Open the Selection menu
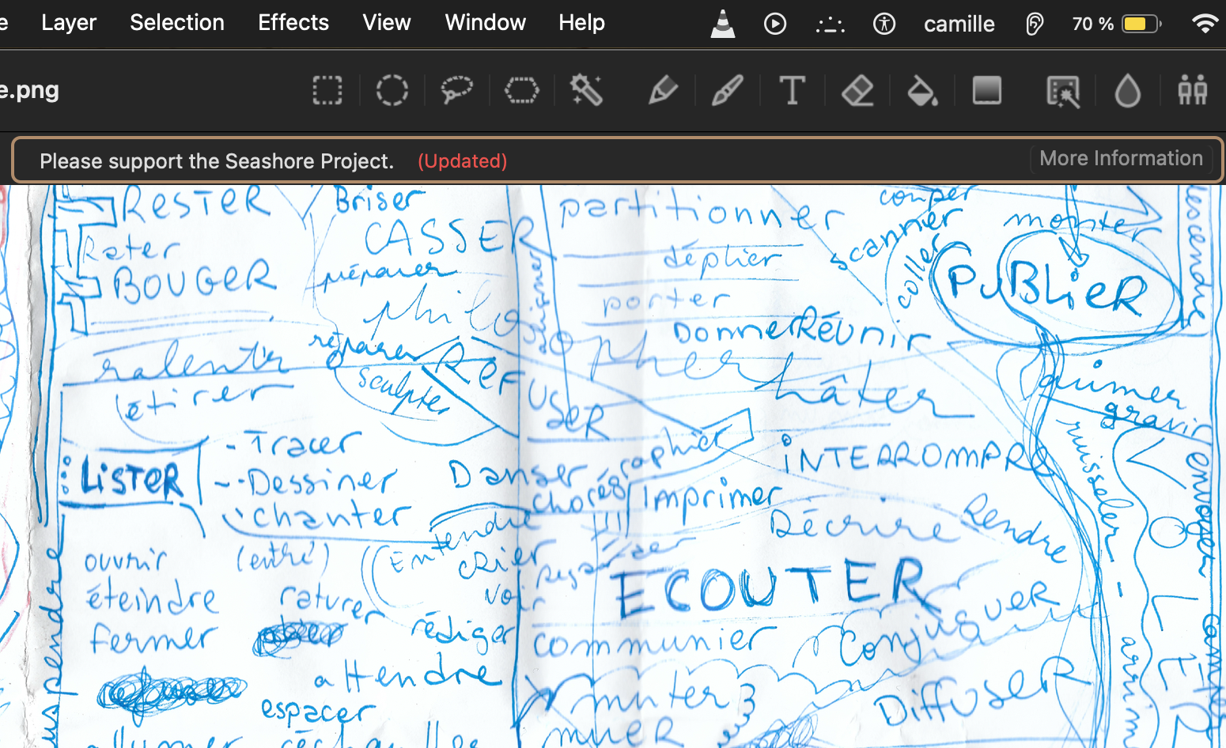Viewport: 1226px width, 748px height. point(177,23)
